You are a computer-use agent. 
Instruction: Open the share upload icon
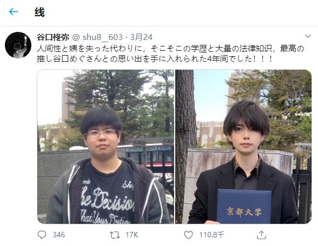coord(261,235)
